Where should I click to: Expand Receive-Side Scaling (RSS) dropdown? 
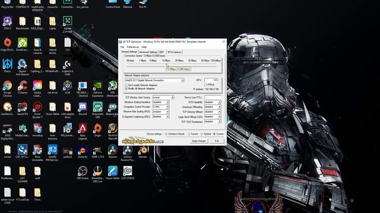coord(167,112)
